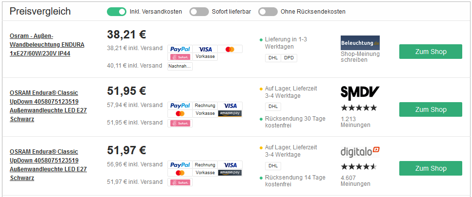Click Zum Shop button for digitalo

431,168
